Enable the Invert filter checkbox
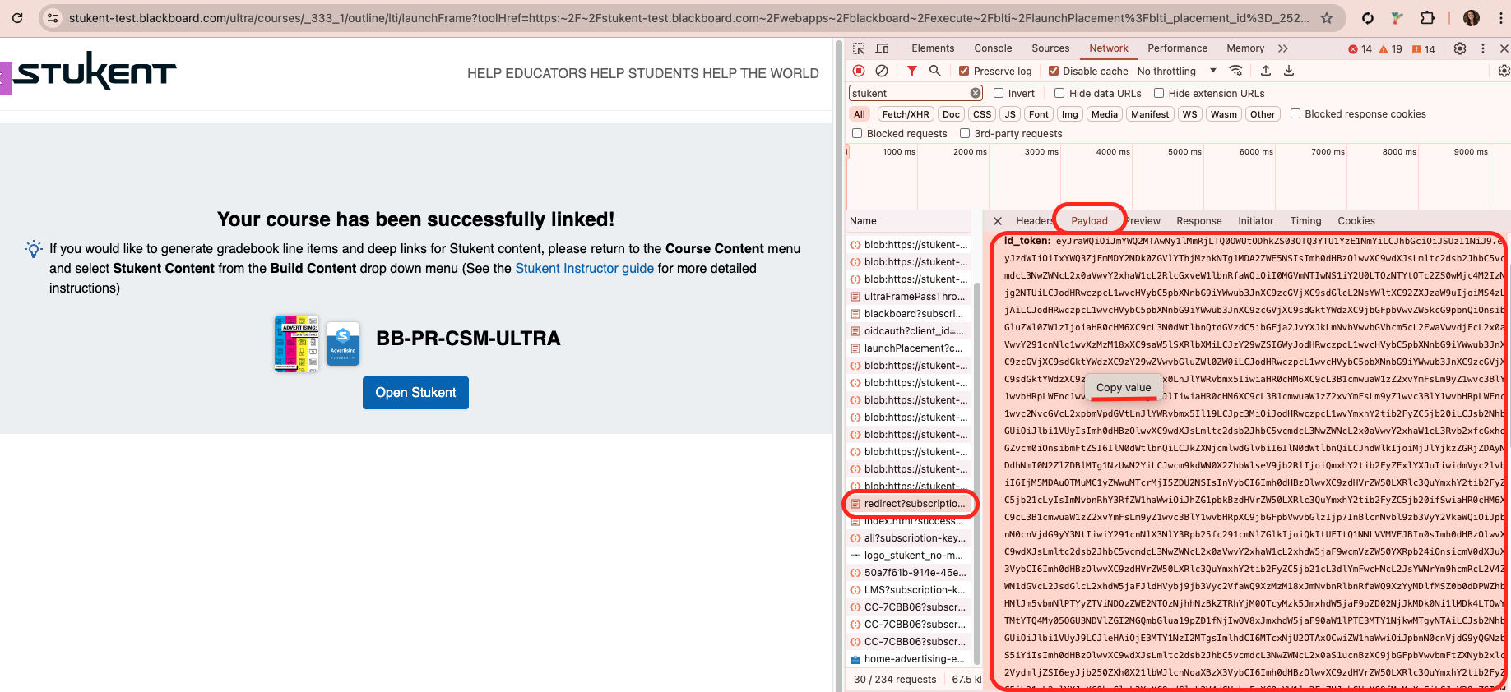 click(999, 93)
